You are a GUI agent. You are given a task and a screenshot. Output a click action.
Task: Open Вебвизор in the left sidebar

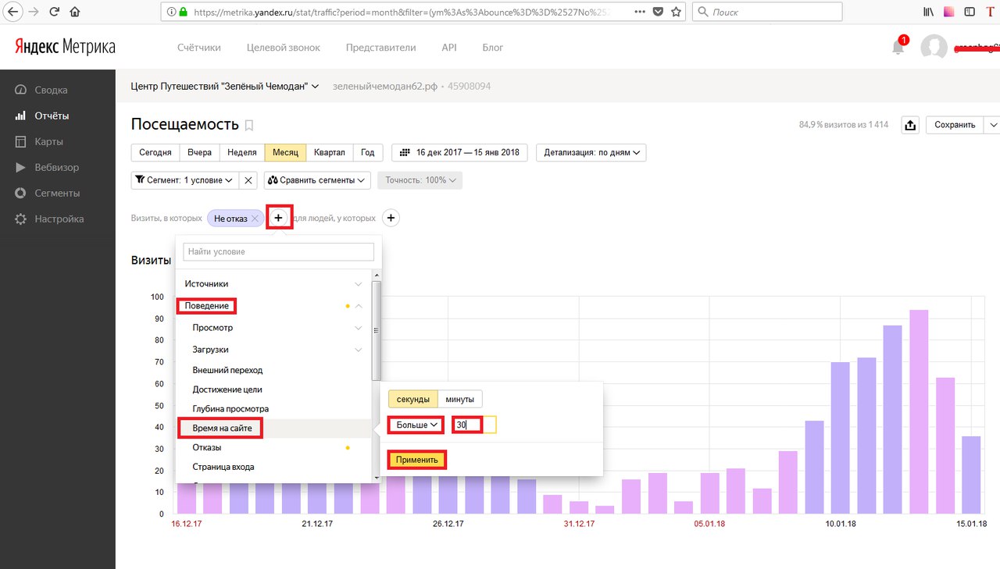(58, 167)
